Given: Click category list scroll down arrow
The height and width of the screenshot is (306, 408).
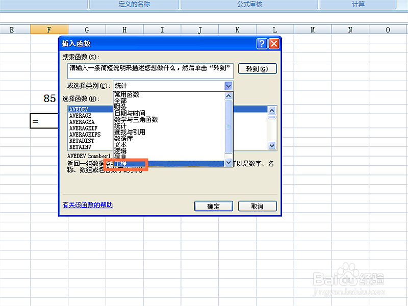Looking at the screenshot, I should coord(228,162).
